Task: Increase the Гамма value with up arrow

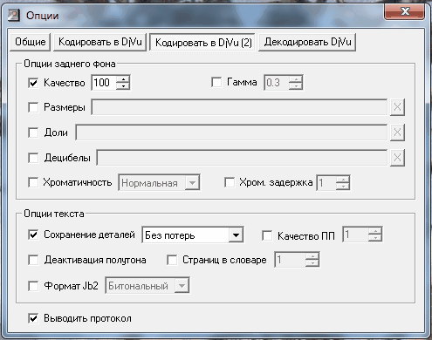Action: [296, 79]
